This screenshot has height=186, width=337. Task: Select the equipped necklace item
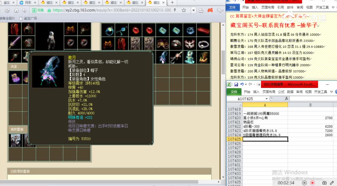[x=84, y=29]
